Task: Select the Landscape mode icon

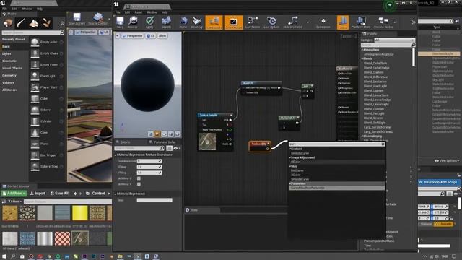Action: 34,23
